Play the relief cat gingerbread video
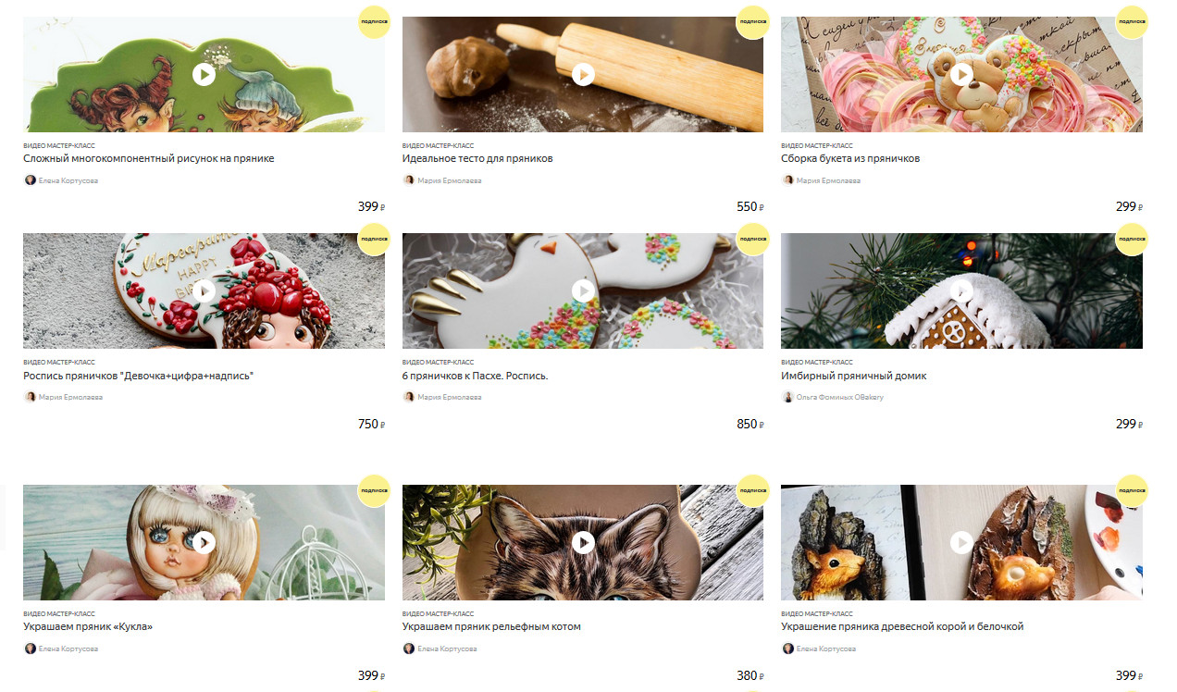 (x=583, y=542)
